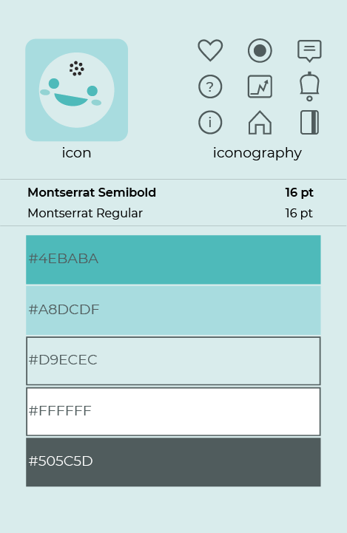
Task: Click the iconography caption text
Action: point(257,153)
